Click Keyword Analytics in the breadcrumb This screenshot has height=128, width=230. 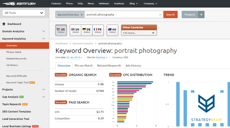[x=83, y=44]
